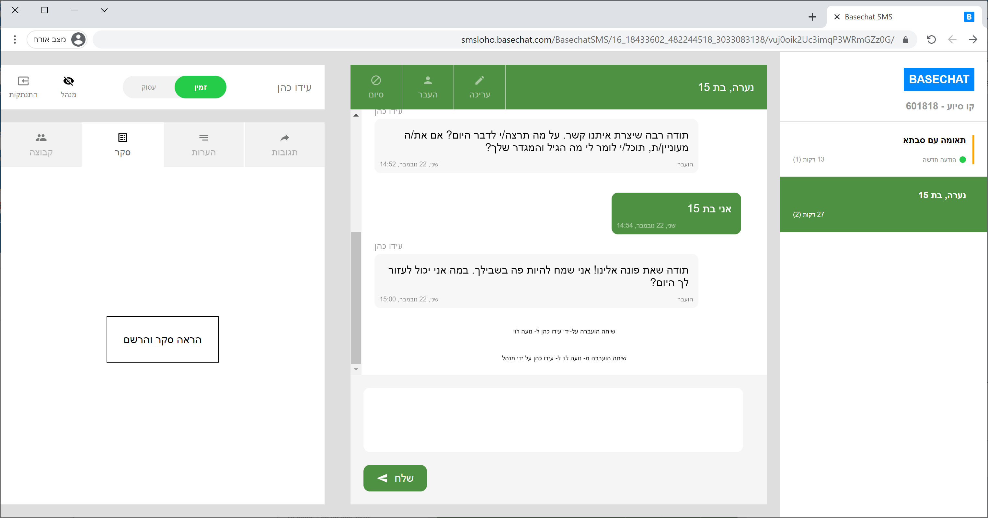
Task: Click the BASECHAT logo
Action: (x=938, y=79)
